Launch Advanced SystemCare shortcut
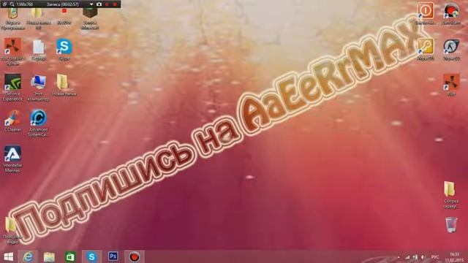The image size is (468, 263). [38, 123]
